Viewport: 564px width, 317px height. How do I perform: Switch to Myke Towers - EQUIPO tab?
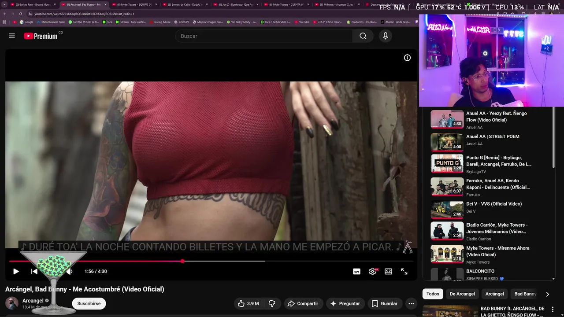click(x=135, y=4)
